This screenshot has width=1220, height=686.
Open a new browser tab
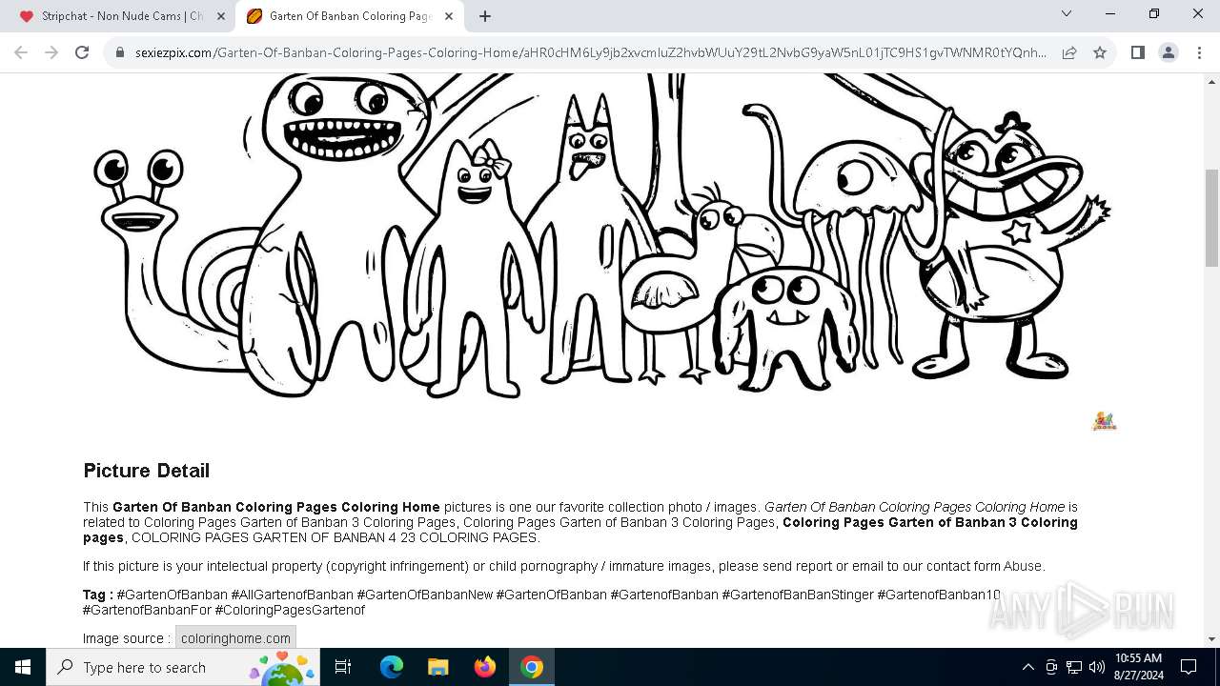tap(485, 16)
